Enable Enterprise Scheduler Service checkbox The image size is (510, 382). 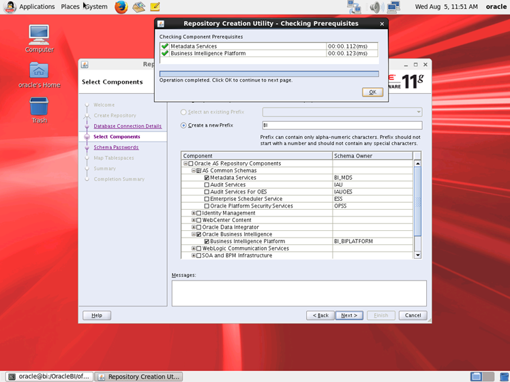click(x=207, y=199)
